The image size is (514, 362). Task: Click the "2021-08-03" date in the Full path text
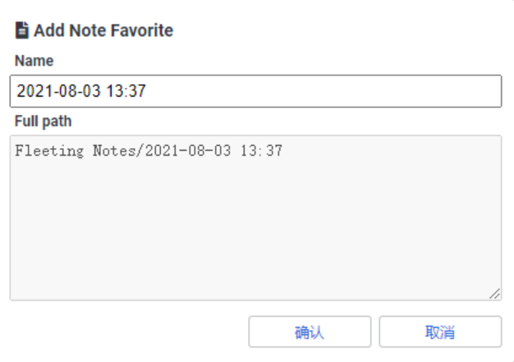(x=188, y=151)
